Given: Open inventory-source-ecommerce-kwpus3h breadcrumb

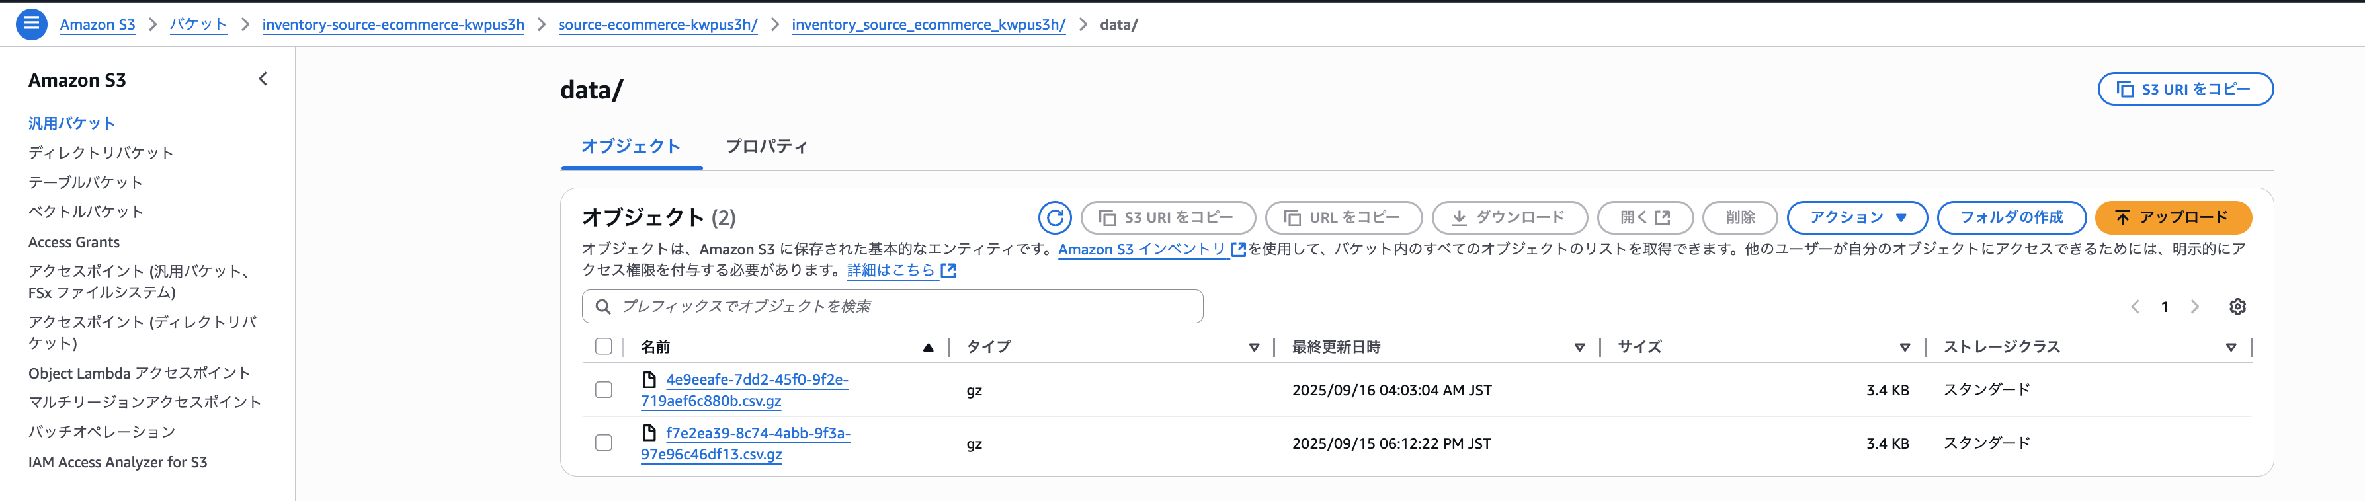Looking at the screenshot, I should [x=393, y=24].
